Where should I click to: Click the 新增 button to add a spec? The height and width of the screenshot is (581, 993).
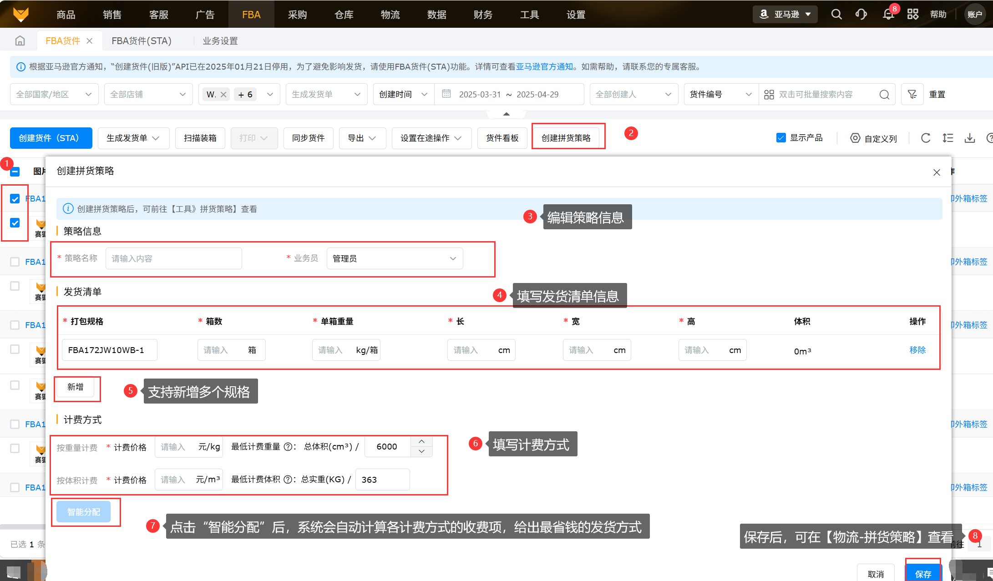tap(76, 387)
